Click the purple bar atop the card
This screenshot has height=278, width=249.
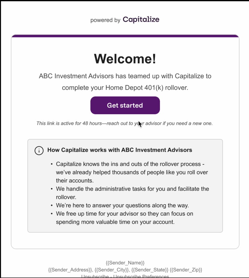coord(125,35)
